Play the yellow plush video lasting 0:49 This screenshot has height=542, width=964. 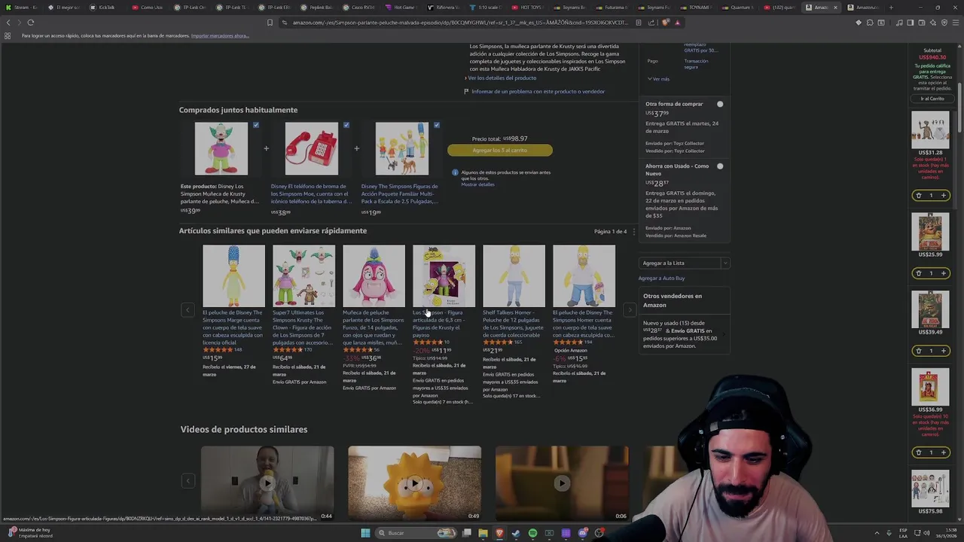tap(414, 483)
